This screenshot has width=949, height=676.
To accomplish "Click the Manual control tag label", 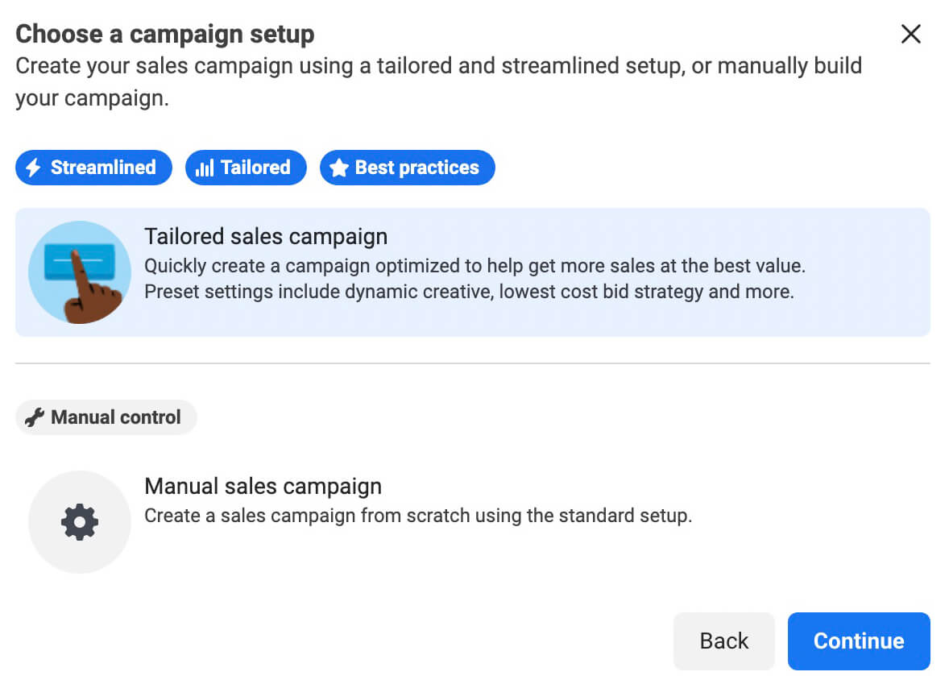I will (116, 417).
